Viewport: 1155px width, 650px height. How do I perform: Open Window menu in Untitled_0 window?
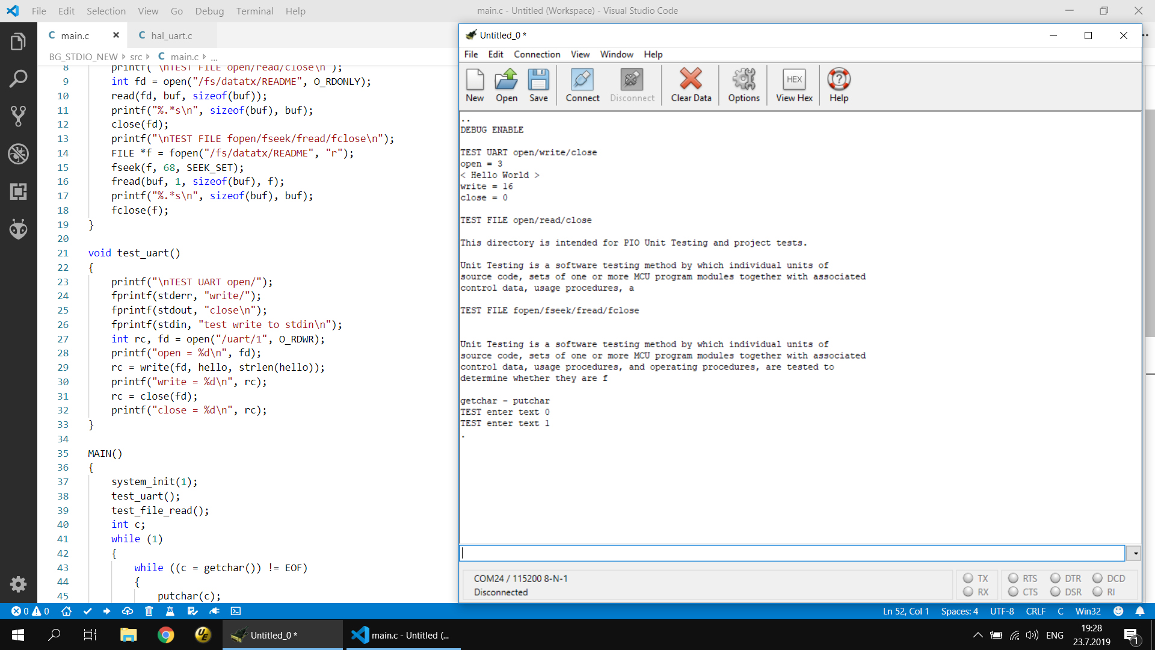[x=617, y=54]
